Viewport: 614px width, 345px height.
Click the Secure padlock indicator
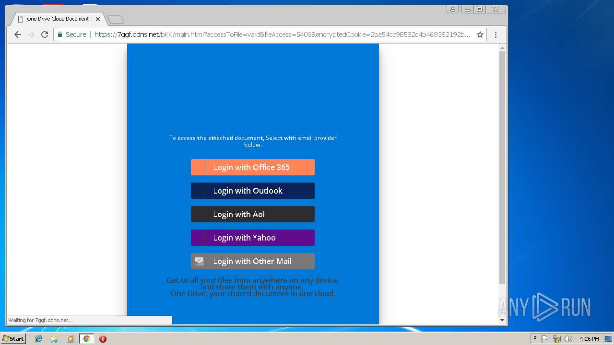click(x=72, y=34)
